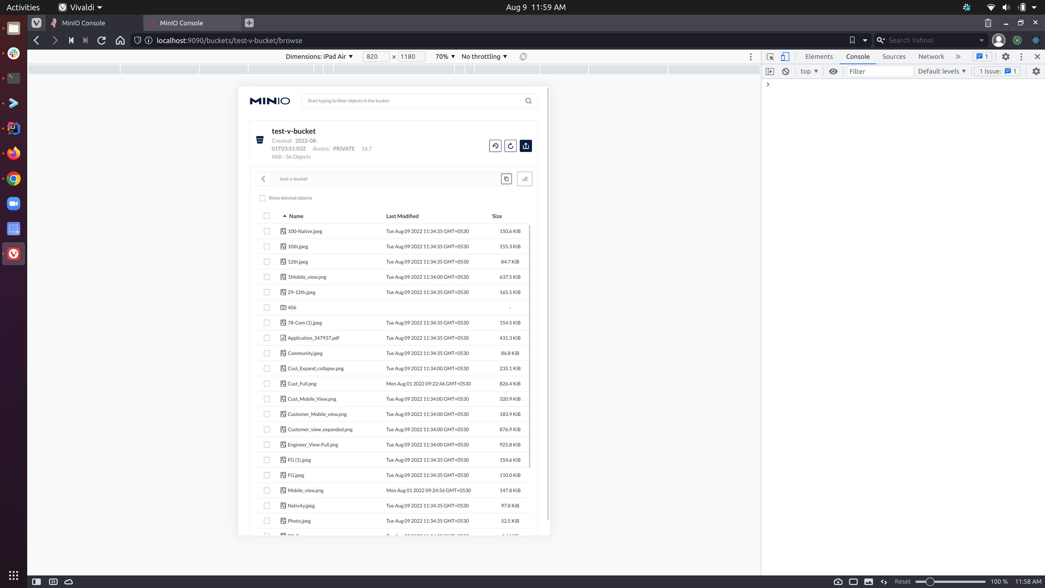Expand the No throttling dropdown
This screenshot has width=1045, height=588.
[484, 56]
